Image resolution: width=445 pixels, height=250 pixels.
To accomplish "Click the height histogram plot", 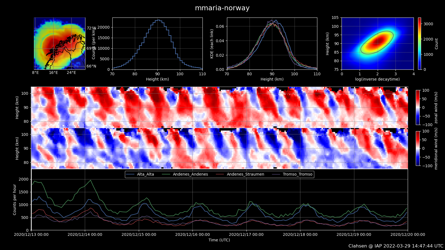I will 157,44.
